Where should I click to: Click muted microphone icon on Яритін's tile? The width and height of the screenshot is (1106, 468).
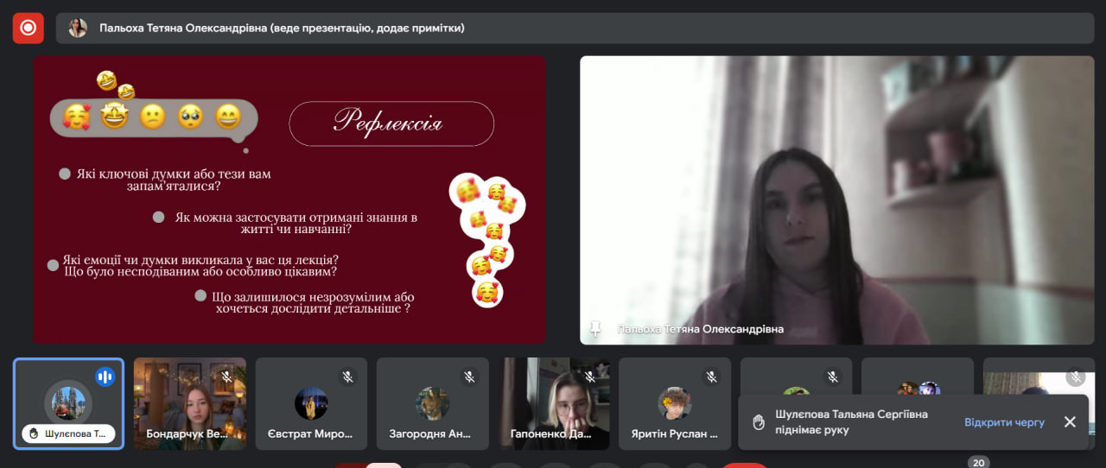point(711,377)
